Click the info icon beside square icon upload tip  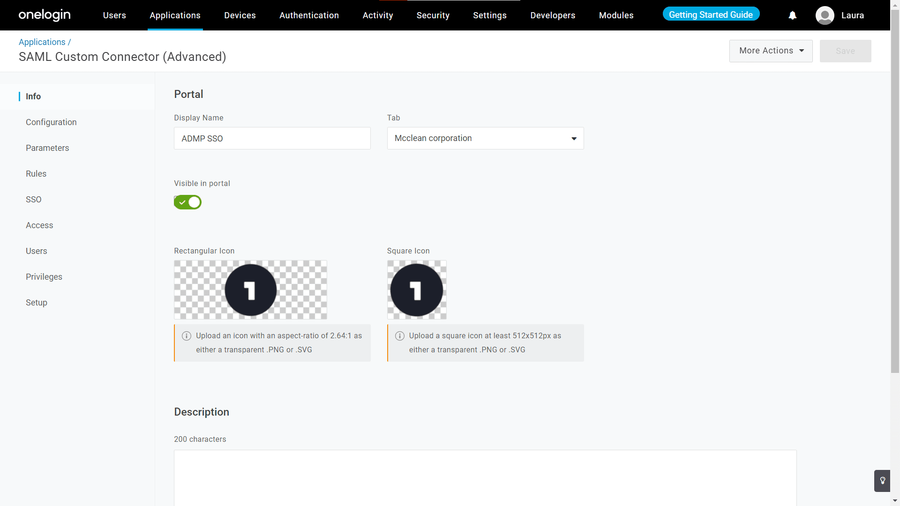point(400,336)
